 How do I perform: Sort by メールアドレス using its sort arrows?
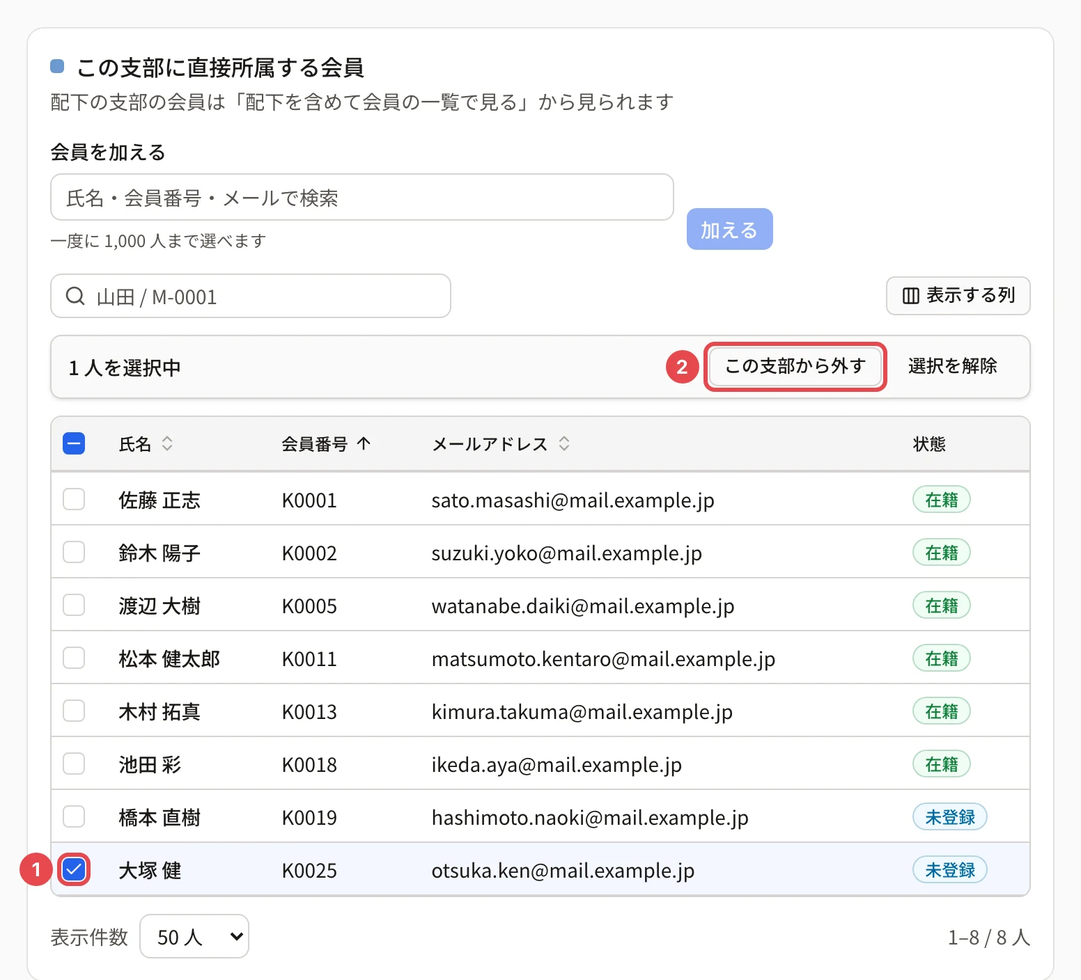pos(564,443)
